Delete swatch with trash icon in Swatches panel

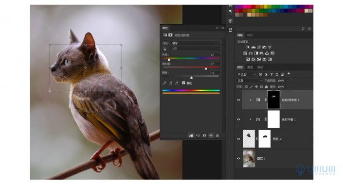tap(309, 29)
